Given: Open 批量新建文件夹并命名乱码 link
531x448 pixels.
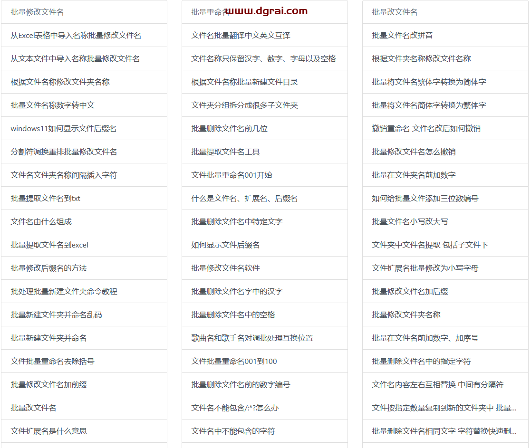Looking at the screenshot, I should (56, 315).
